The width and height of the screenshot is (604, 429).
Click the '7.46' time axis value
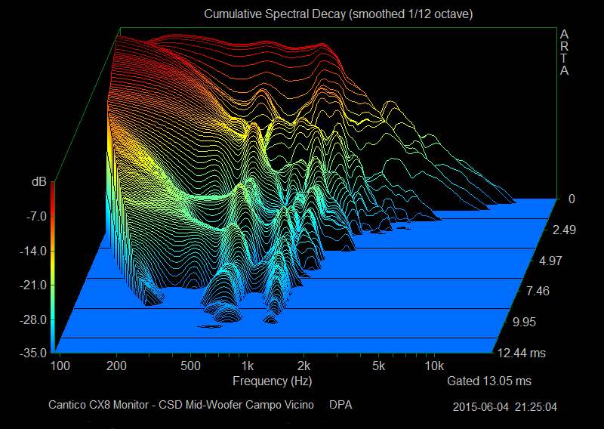[538, 291]
